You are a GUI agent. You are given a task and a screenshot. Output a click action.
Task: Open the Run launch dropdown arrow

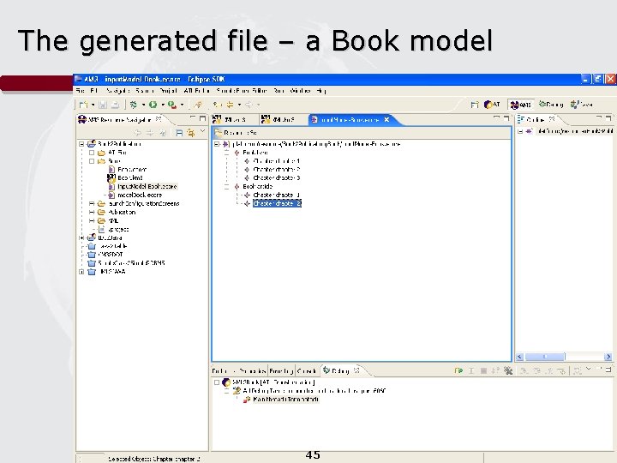(x=163, y=105)
